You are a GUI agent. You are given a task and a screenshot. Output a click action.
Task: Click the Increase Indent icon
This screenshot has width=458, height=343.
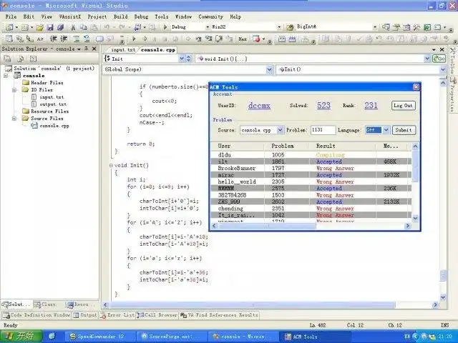tap(64, 39)
